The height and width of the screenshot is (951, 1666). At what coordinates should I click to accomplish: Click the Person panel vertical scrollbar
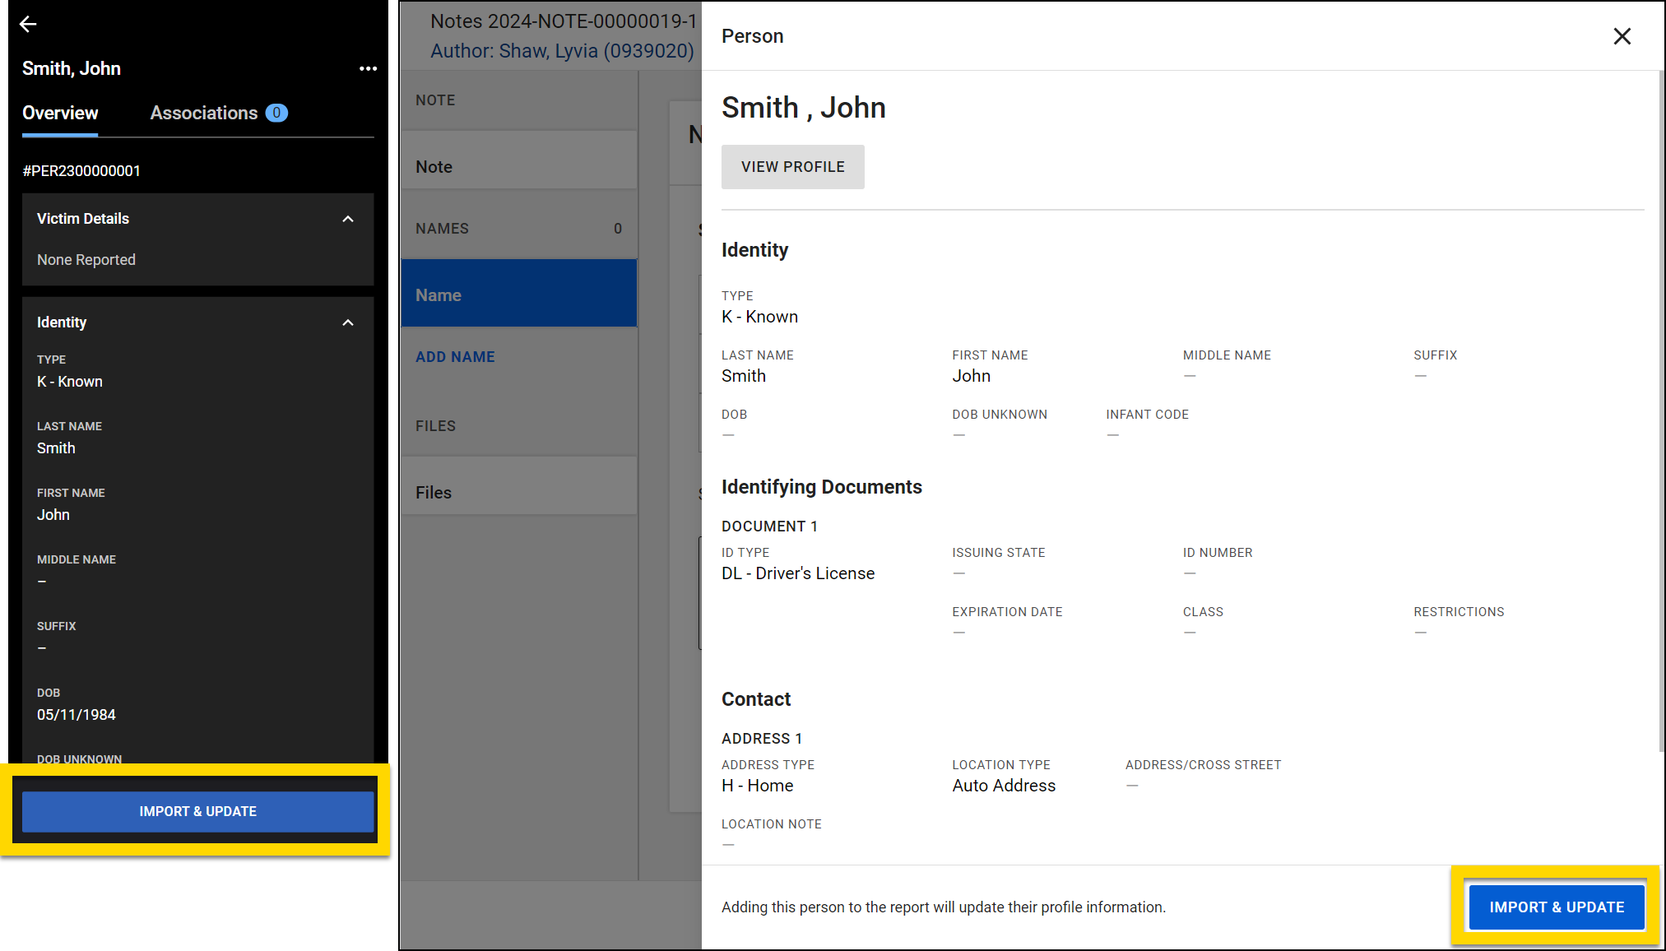pos(1661,411)
